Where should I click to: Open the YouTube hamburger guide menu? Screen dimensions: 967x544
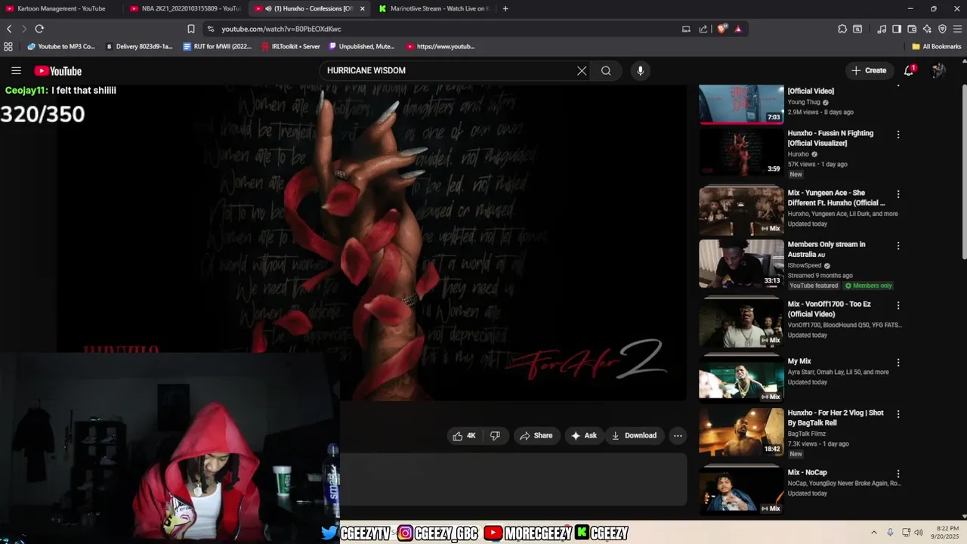(x=16, y=71)
